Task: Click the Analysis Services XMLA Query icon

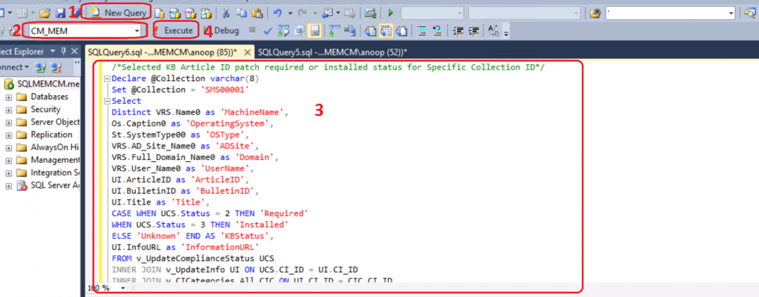Action: [206, 13]
